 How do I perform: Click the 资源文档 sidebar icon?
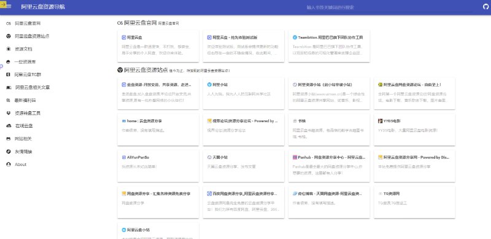(x=9, y=49)
